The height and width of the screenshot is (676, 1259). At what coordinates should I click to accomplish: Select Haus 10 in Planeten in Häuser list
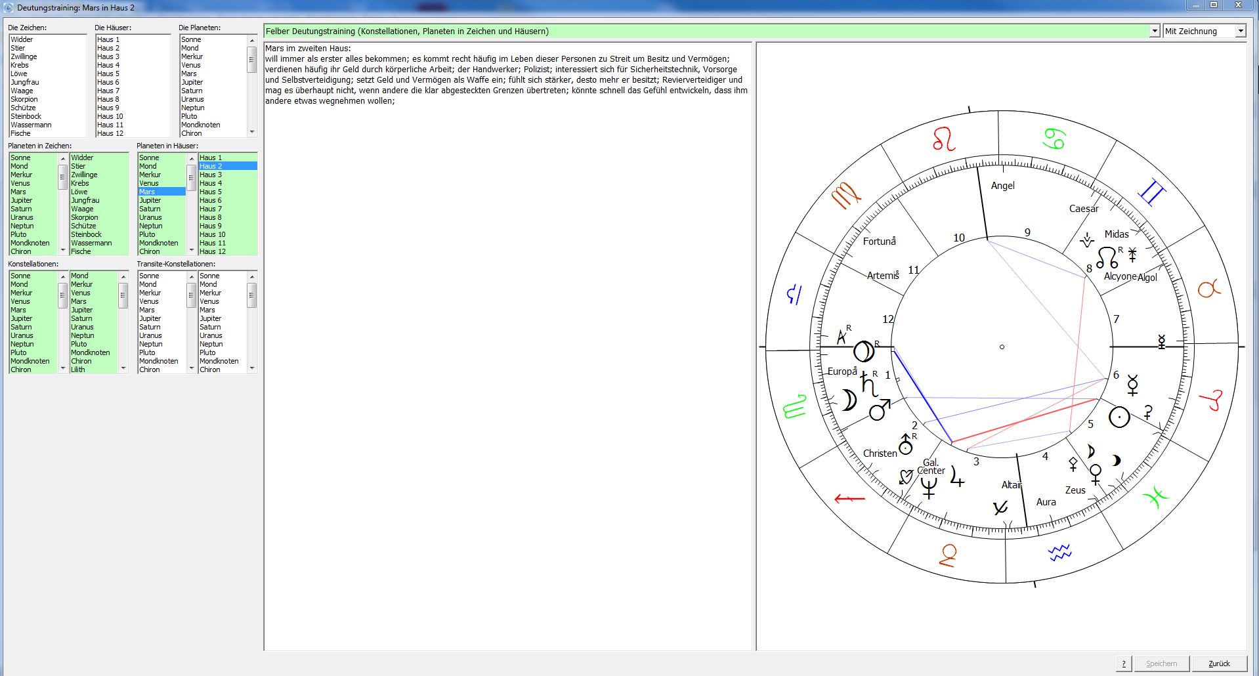point(227,234)
